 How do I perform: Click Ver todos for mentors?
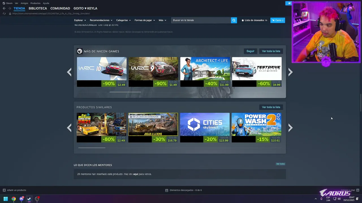pos(280,164)
